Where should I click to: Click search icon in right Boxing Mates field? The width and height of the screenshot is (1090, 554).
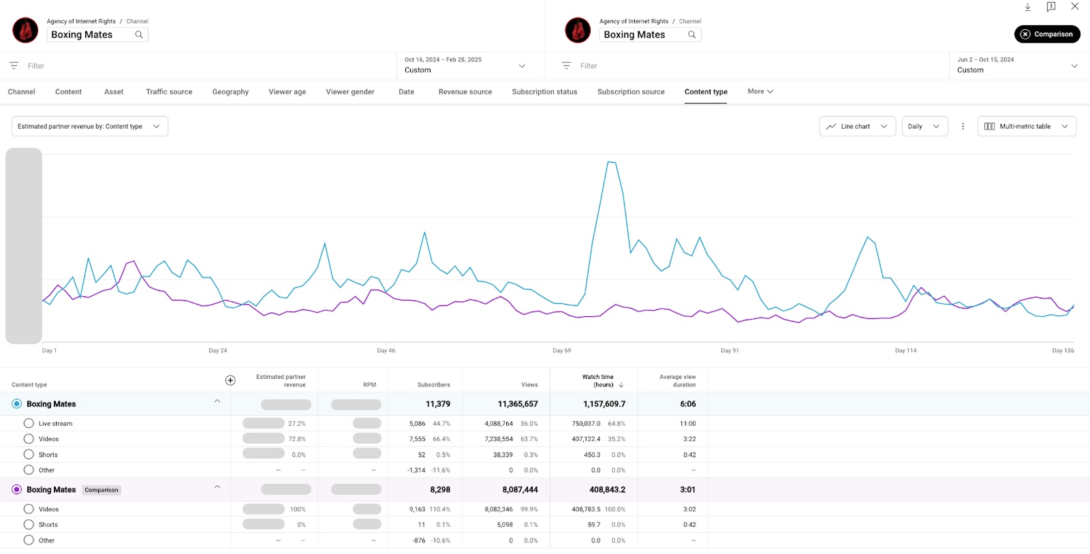click(691, 35)
